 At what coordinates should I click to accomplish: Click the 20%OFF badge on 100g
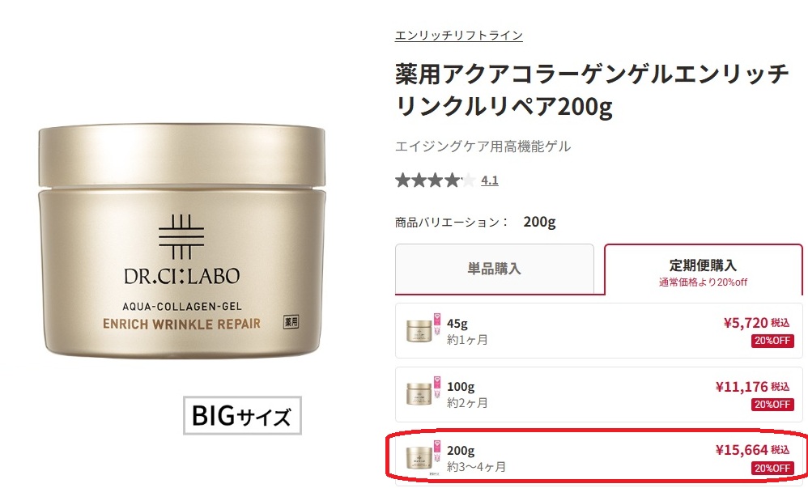(x=772, y=405)
